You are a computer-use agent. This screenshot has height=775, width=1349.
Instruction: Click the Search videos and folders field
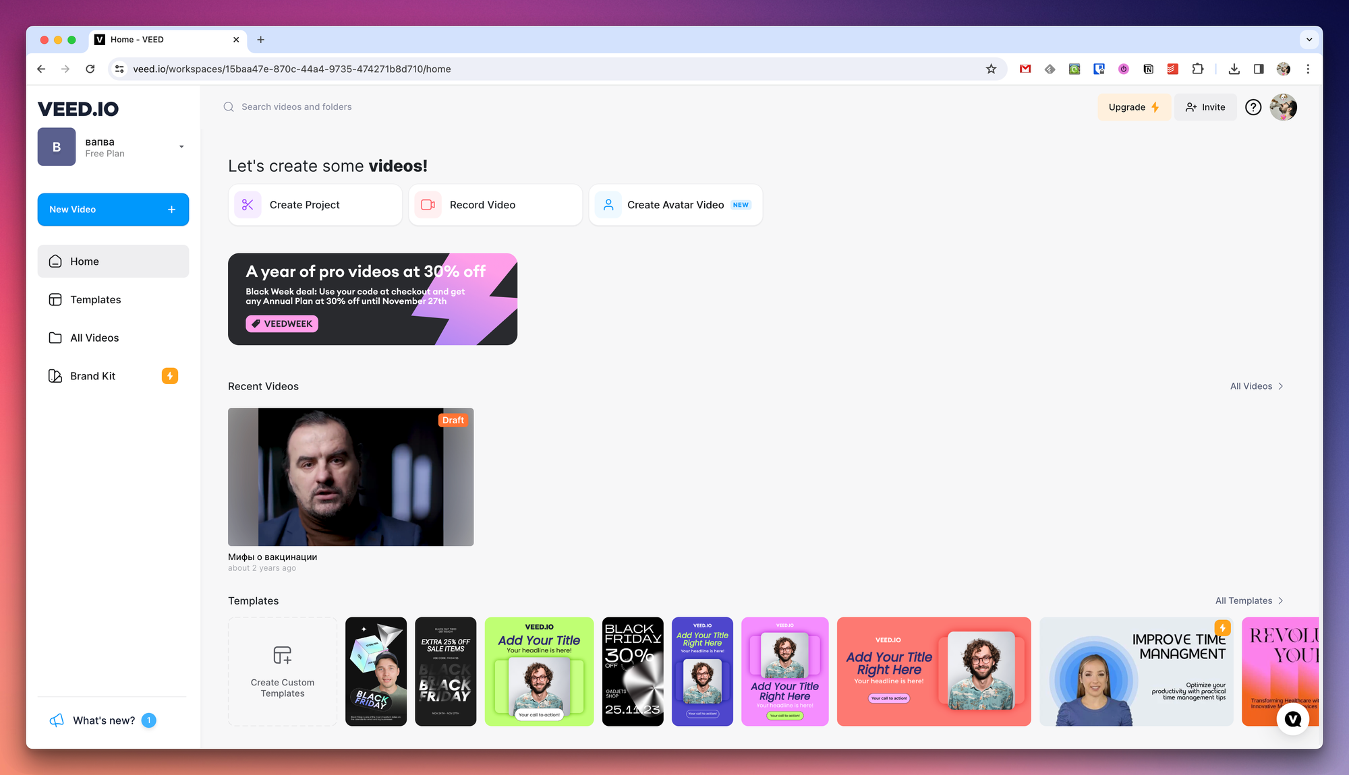click(297, 106)
